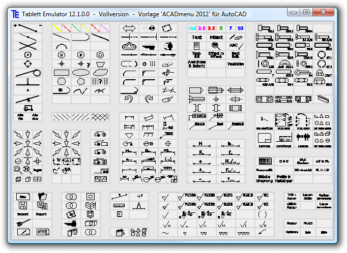Toggle the FANG cell
The height and width of the screenshot is (253, 347).
click(308, 223)
